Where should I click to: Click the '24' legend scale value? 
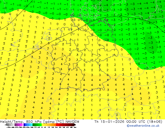pos(56,127)
